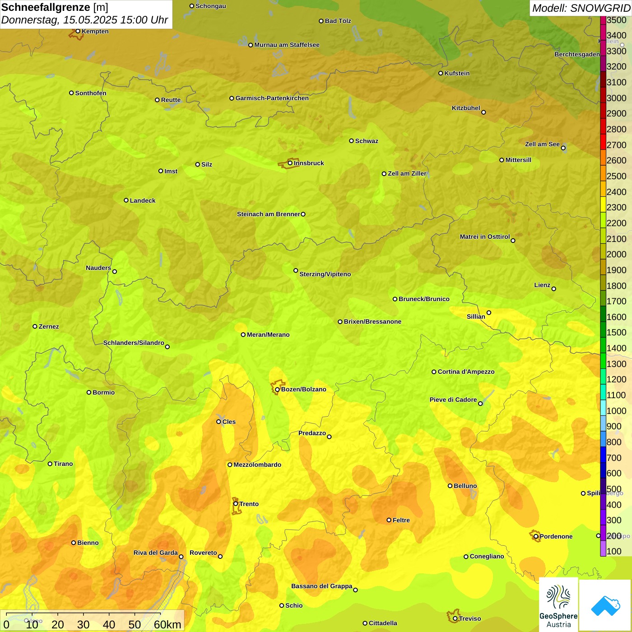
Task: Click the Schneefallgrenze [m] title
Action: tap(55, 7)
